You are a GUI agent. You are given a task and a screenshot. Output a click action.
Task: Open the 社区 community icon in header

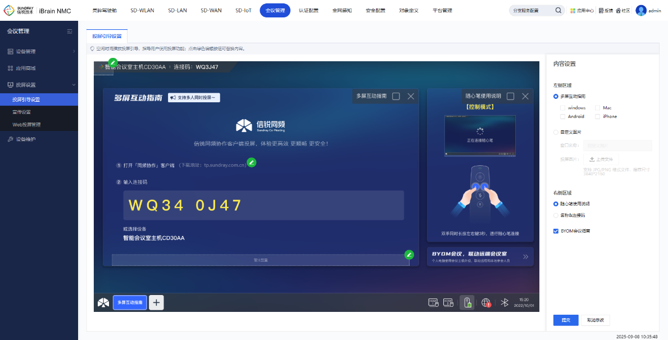click(619, 11)
